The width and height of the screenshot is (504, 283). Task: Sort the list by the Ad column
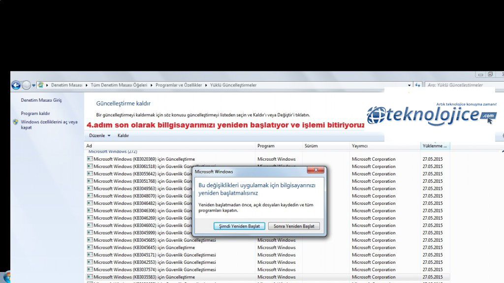click(x=170, y=145)
